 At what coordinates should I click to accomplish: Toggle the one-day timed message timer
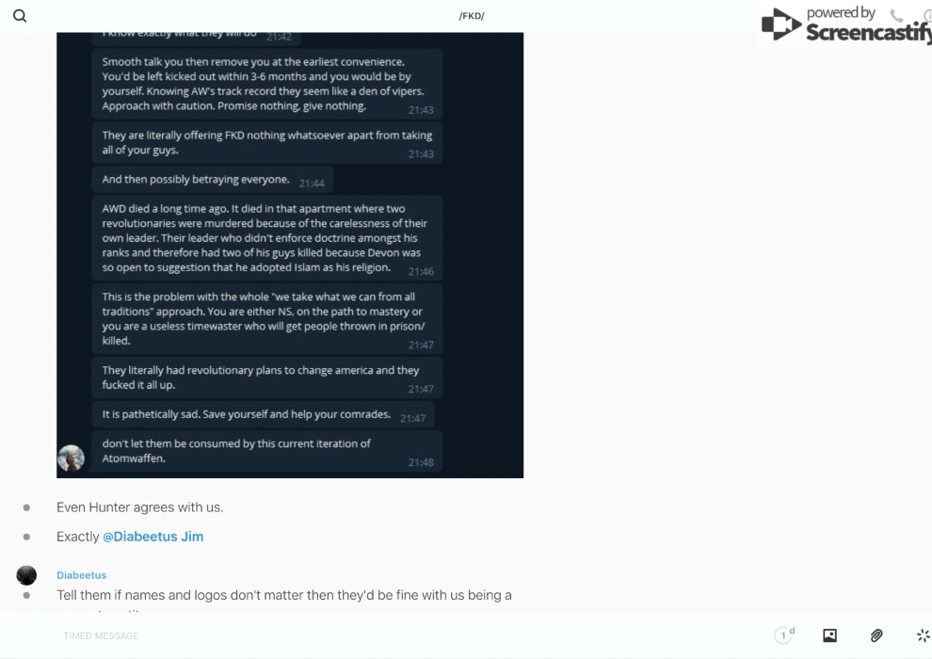tap(784, 635)
